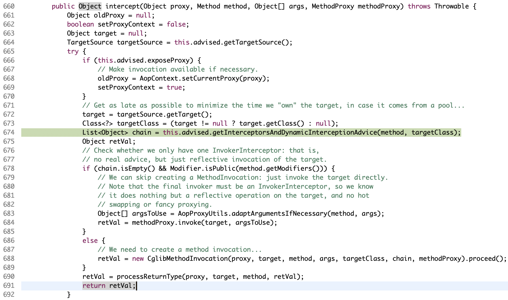
Task: Click 'exposeProxy' on line 666
Action: tap(168, 60)
